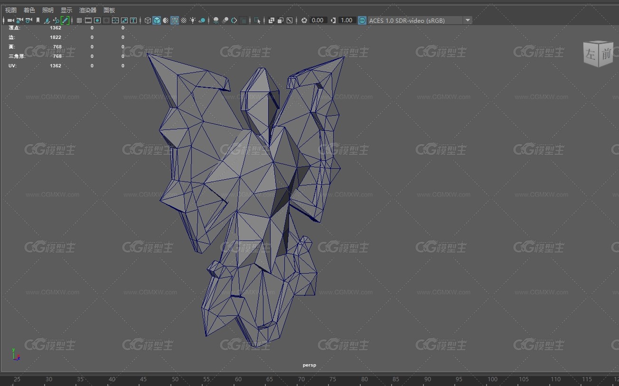
Task: Click the Bookmarks icon
Action: 38,20
